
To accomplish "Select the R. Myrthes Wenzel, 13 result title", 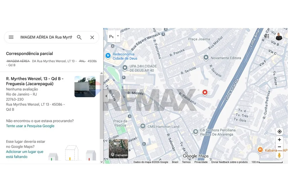I will (35, 81).
